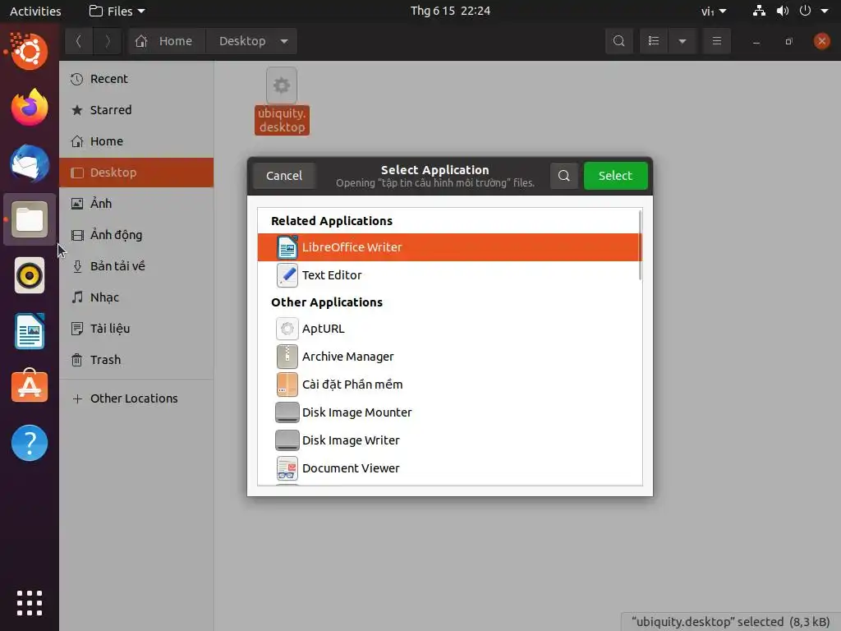841x631 pixels.
Task: Expand the system menu arrow in top bar
Action: tap(825, 11)
